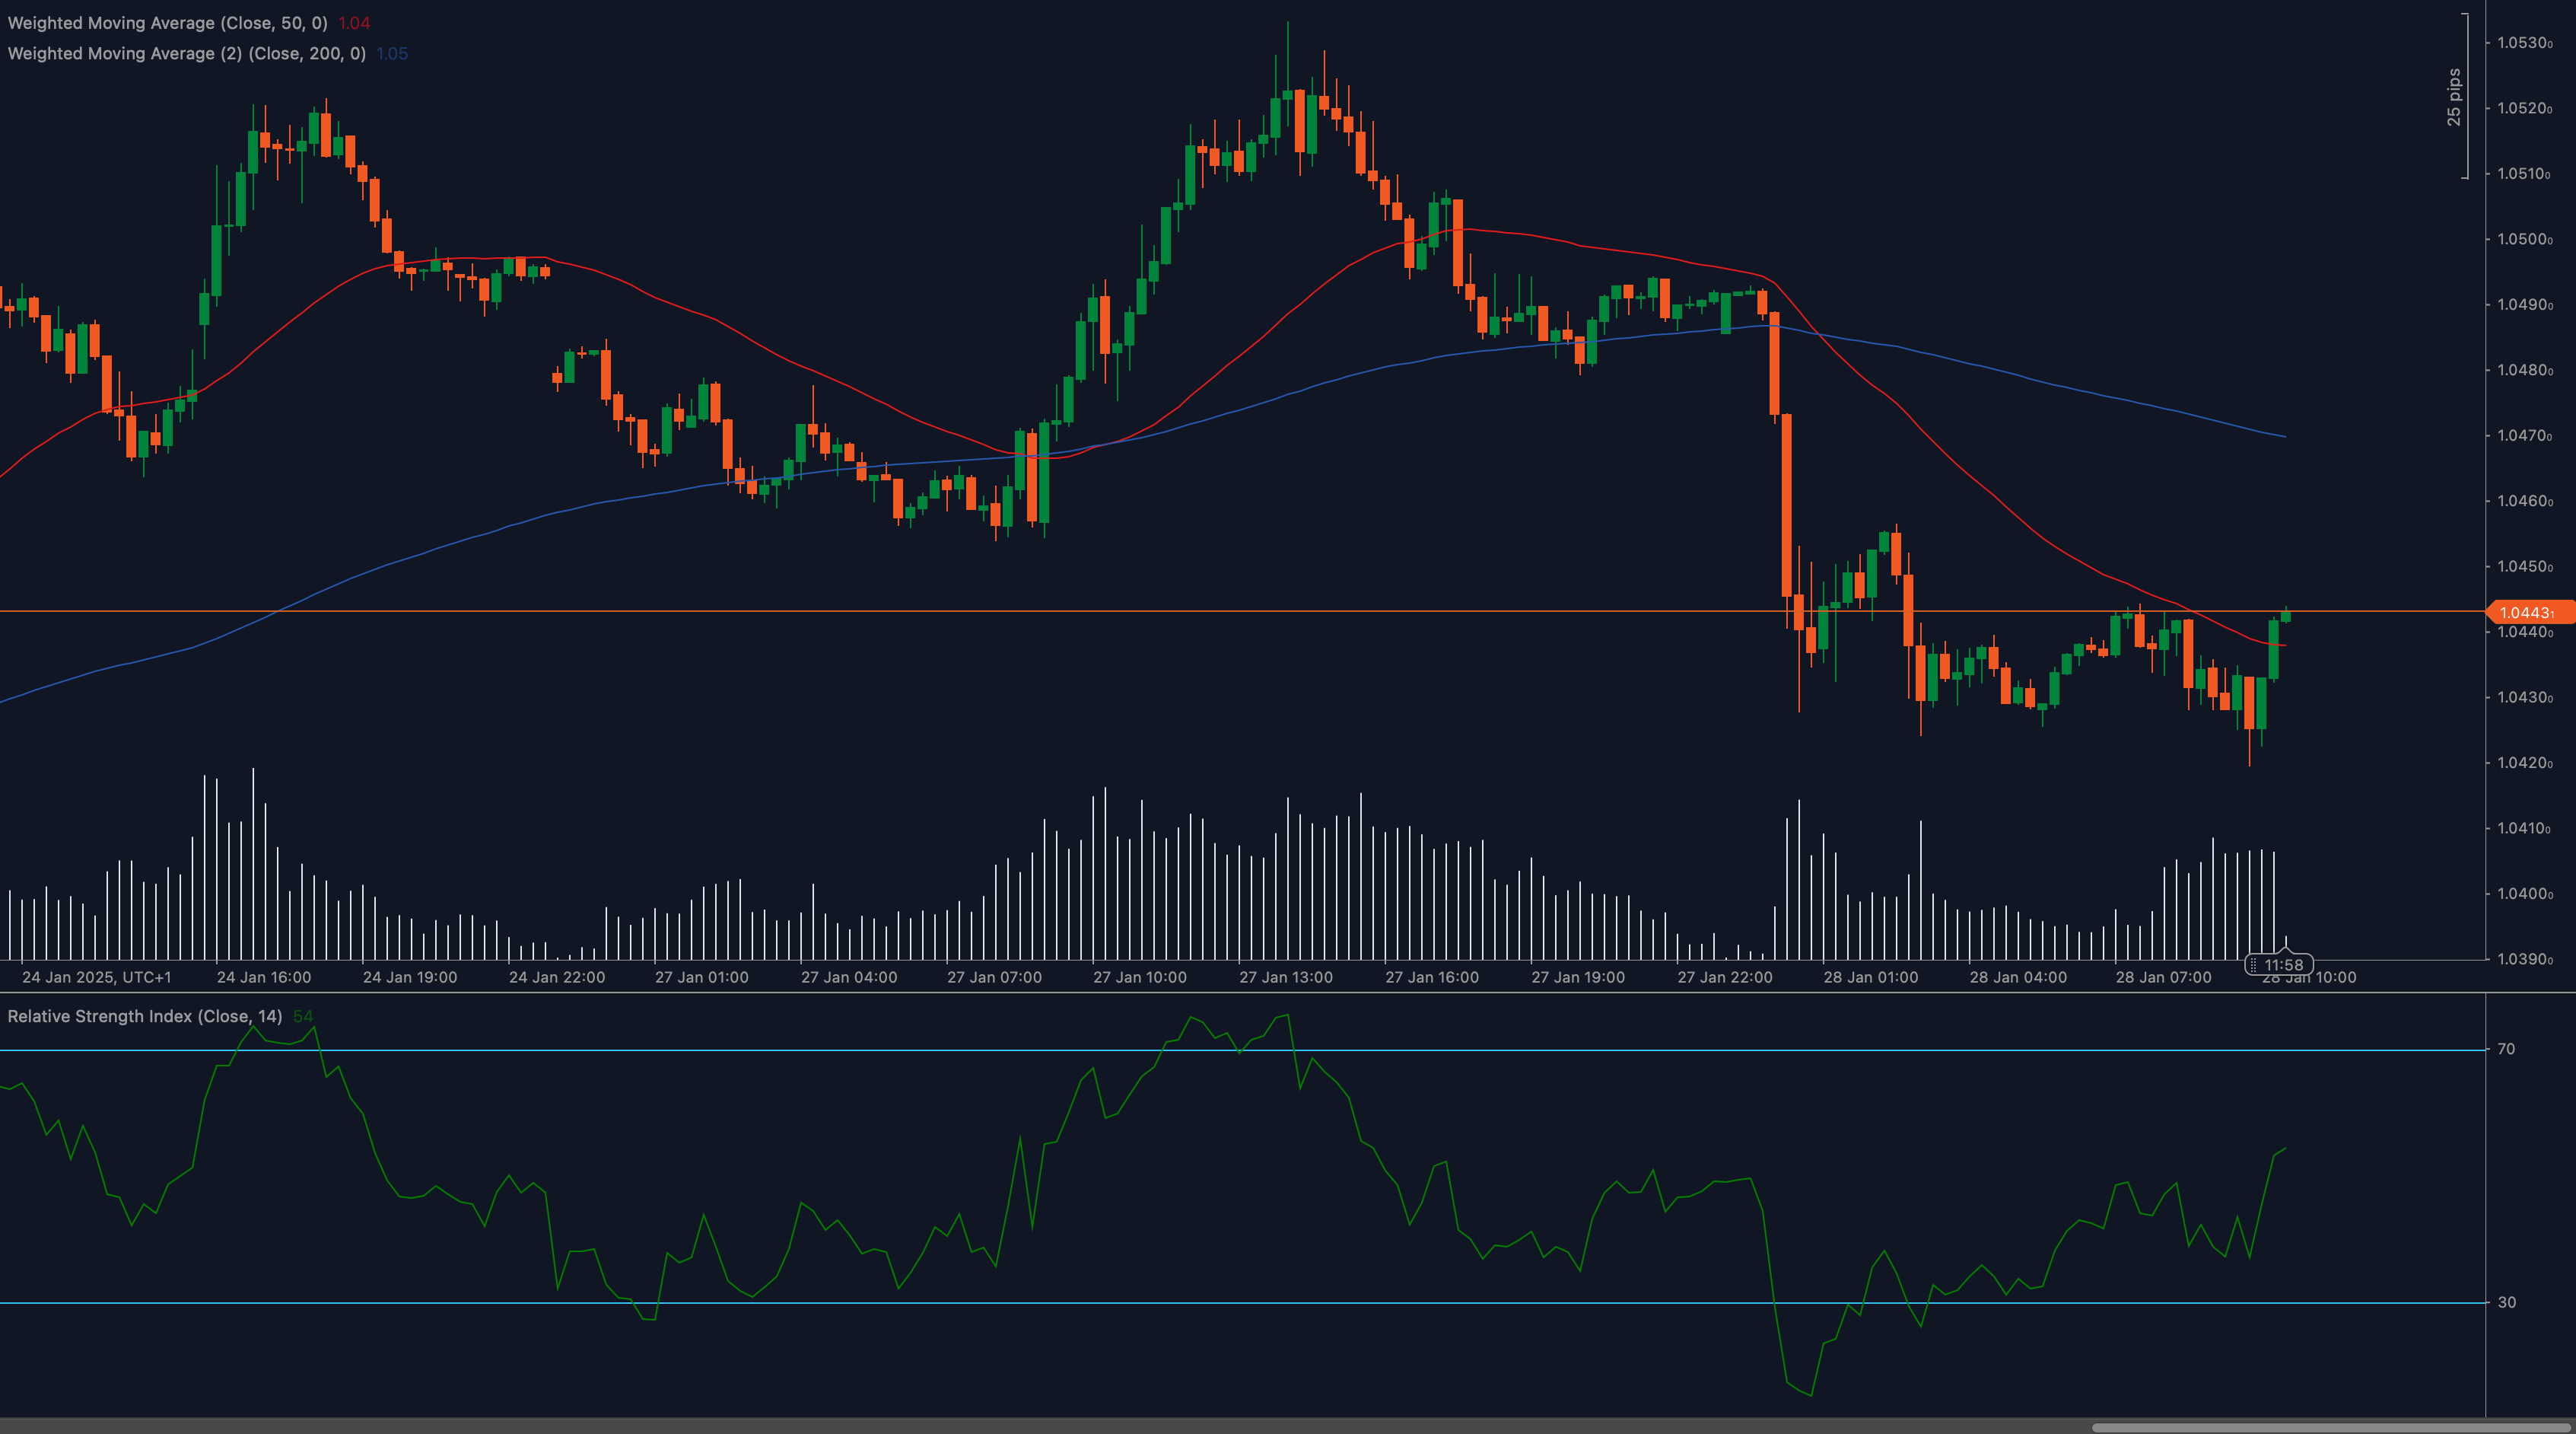Click the 28 Jan 01:00 time axis label
The height and width of the screenshot is (1434, 2576).
[x=1871, y=977]
